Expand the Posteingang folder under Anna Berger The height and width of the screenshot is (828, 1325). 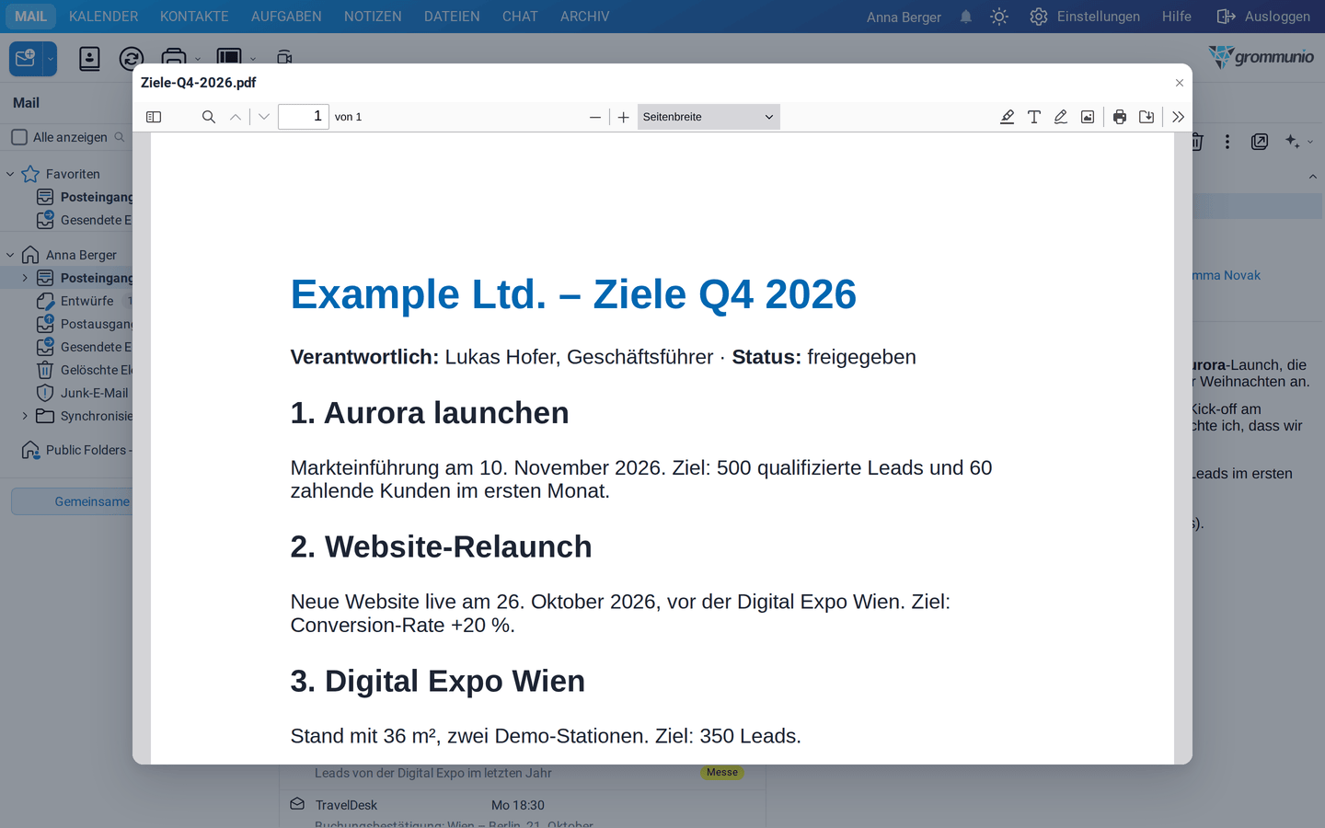(x=25, y=278)
